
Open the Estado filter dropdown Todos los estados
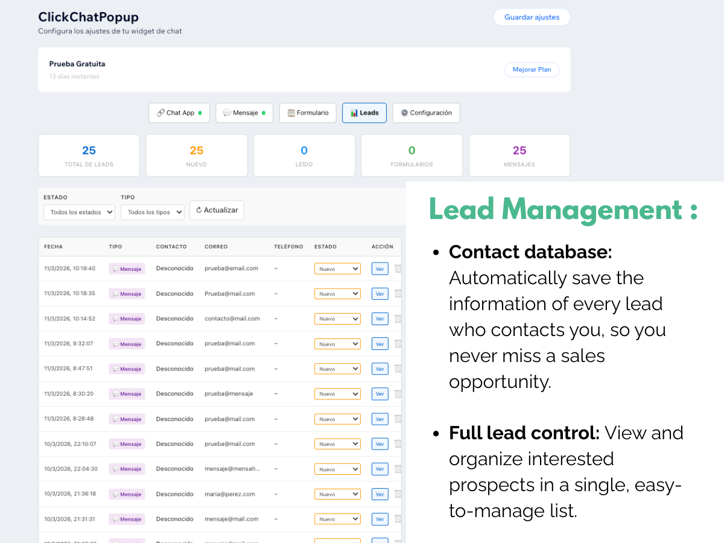pyautogui.click(x=79, y=212)
